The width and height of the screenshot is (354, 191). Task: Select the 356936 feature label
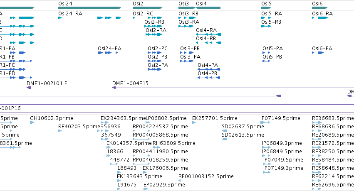click(111, 127)
